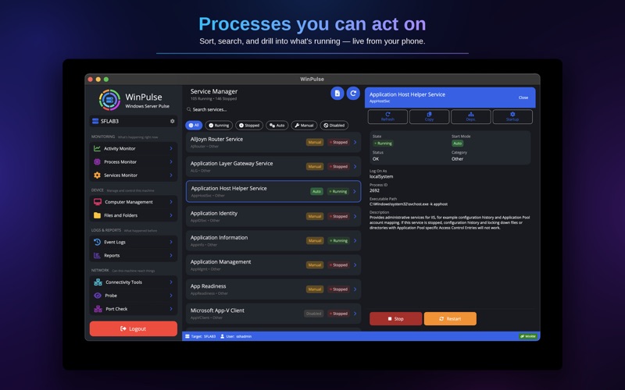
Task: Click the Process Monitor chip icon
Action: point(97,161)
